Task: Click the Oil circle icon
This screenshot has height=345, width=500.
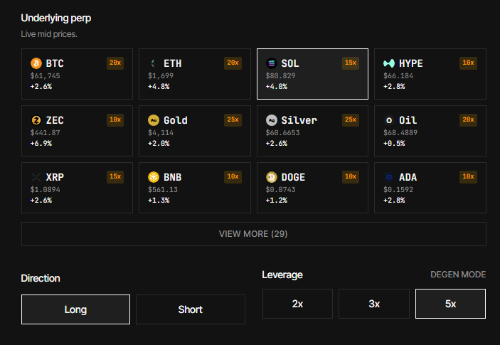Action: click(389, 120)
